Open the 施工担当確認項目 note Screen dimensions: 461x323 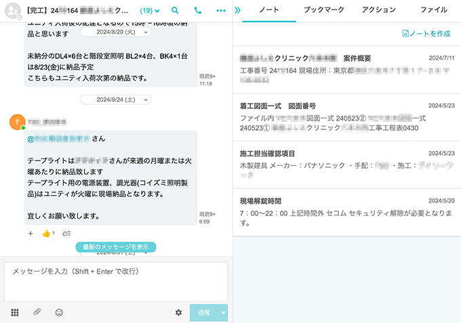347,165
